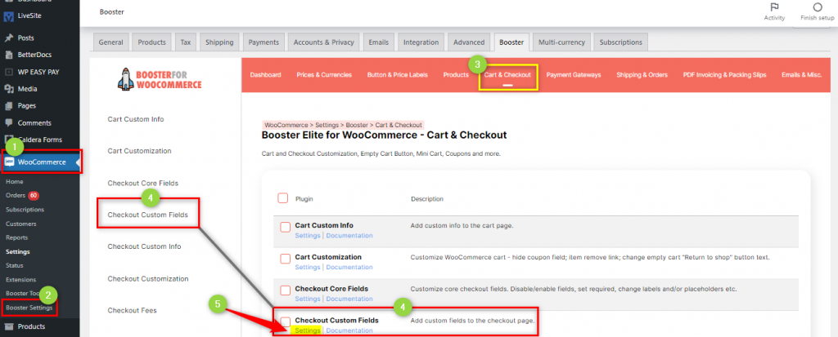Image resolution: width=838 pixels, height=337 pixels.
Task: Open Button & Price Labels section
Action: [x=397, y=75]
